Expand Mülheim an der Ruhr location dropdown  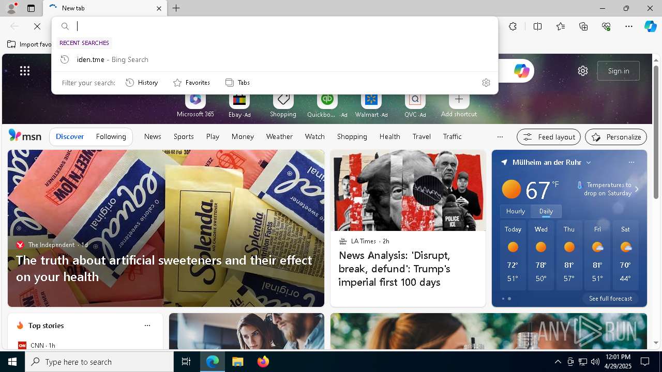(589, 163)
